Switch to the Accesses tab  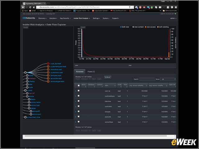[80, 72]
